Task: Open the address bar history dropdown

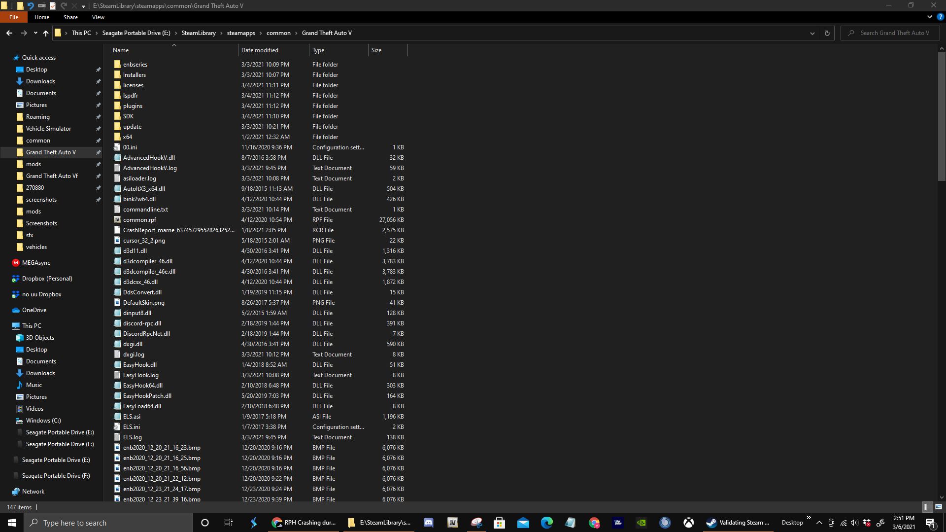Action: pos(812,33)
